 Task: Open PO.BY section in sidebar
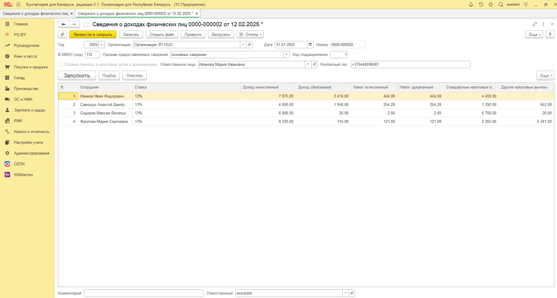click(x=20, y=35)
